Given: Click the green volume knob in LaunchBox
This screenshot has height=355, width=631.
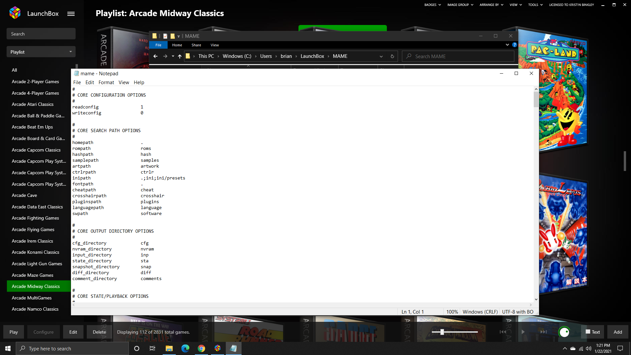Looking at the screenshot, I should tap(564, 332).
